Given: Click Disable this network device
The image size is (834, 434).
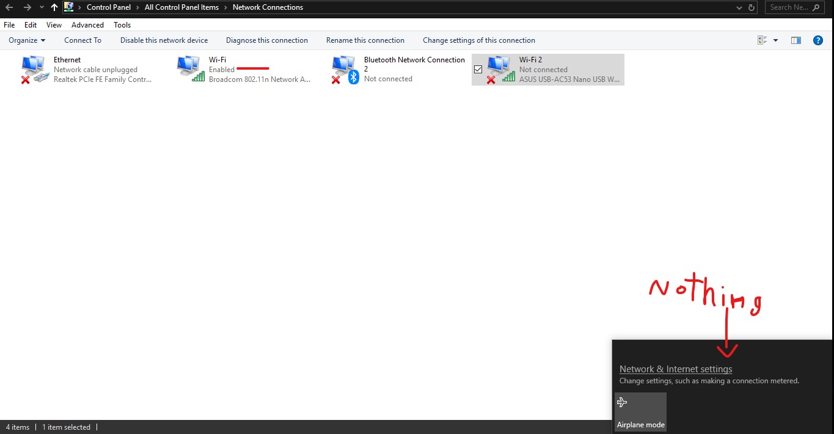Looking at the screenshot, I should click(x=164, y=40).
